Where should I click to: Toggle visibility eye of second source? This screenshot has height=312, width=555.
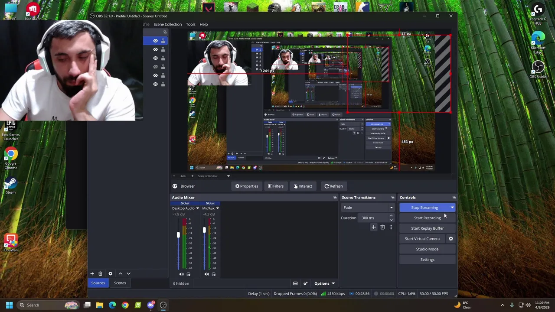[155, 49]
